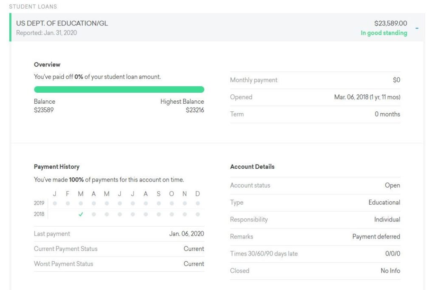
Task: Click the Worst Payment Status value Current
Action: click(x=194, y=264)
